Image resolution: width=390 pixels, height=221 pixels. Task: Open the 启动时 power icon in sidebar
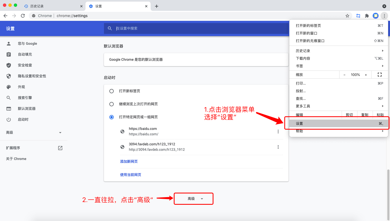pos(9,119)
